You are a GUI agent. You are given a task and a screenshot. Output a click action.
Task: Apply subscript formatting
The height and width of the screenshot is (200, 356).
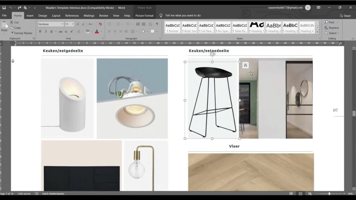tap(66, 32)
